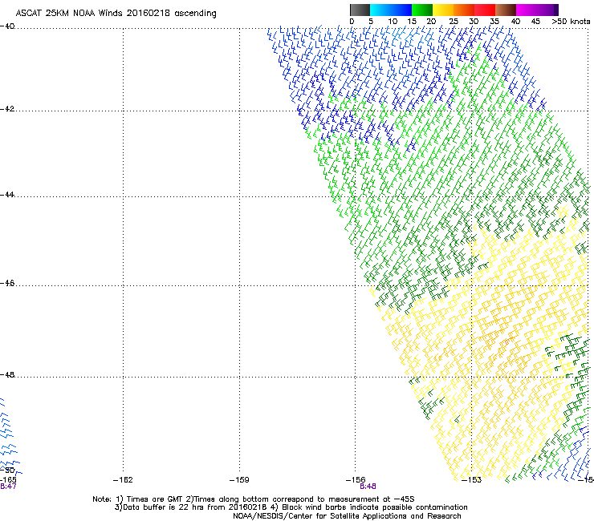Click the '-165' longitude label
This screenshot has width=594, height=521.
tap(8, 480)
